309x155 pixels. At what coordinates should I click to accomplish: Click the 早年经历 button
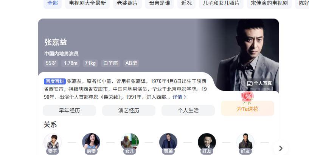(x=69, y=110)
